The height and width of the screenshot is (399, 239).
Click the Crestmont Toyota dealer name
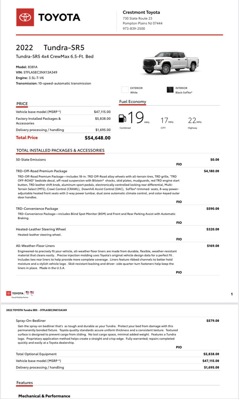(x=141, y=12)
